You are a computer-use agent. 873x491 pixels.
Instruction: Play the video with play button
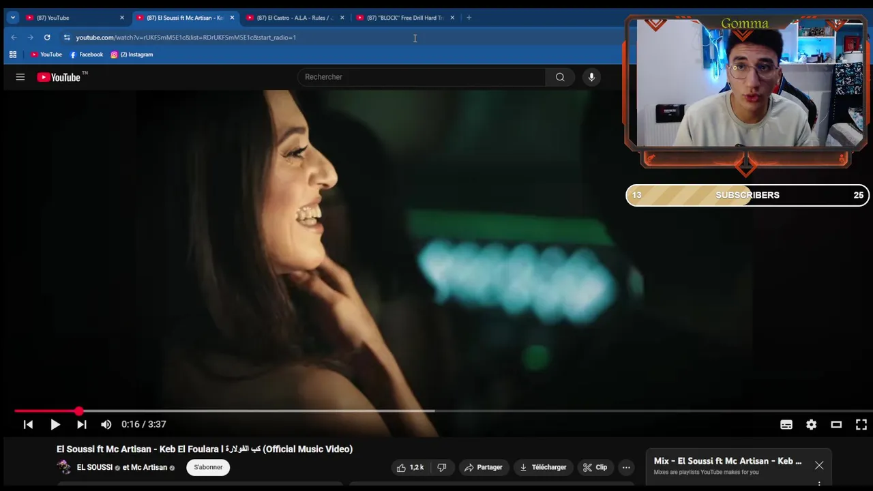click(x=55, y=424)
